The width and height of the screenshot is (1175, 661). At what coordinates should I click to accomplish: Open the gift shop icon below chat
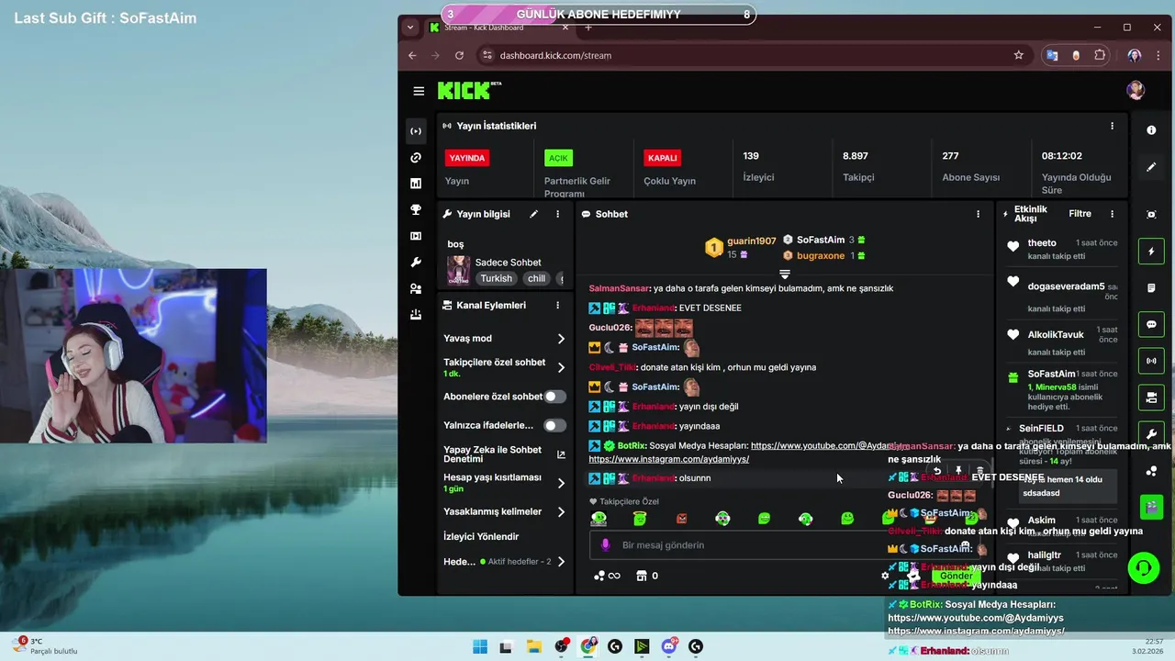pos(641,576)
